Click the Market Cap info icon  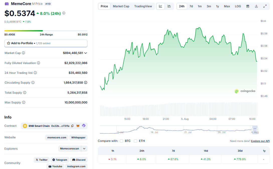(23, 53)
